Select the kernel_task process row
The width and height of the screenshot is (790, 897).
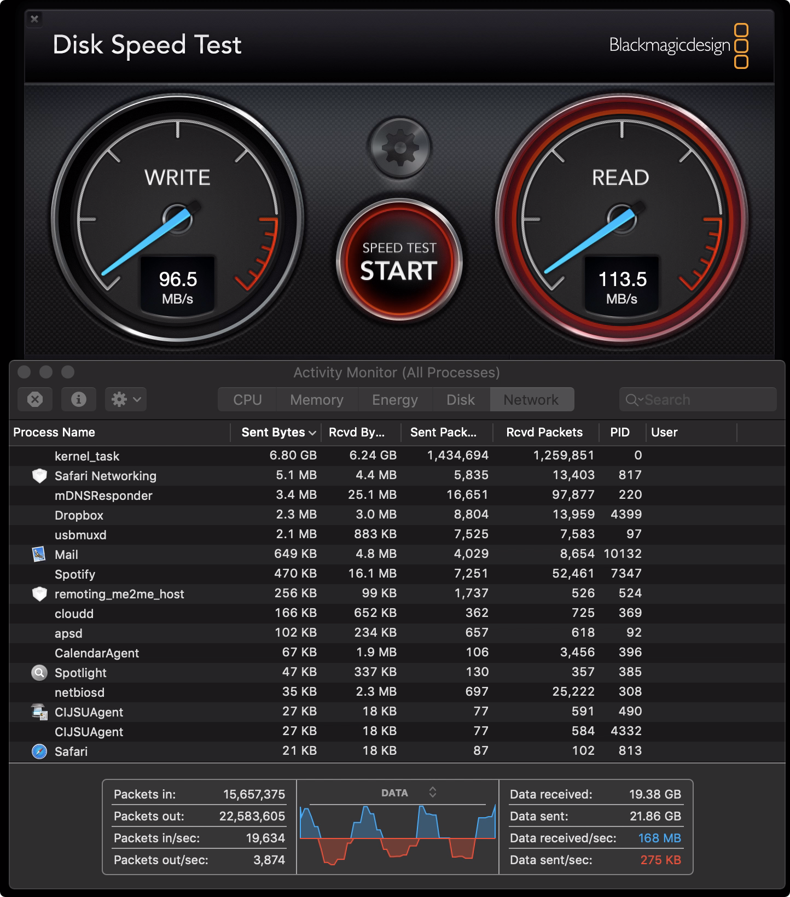397,456
